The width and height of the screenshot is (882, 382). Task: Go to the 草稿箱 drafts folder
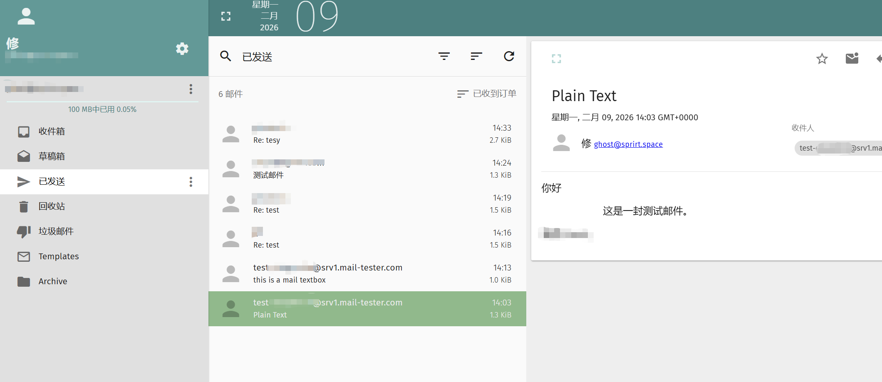click(x=52, y=156)
